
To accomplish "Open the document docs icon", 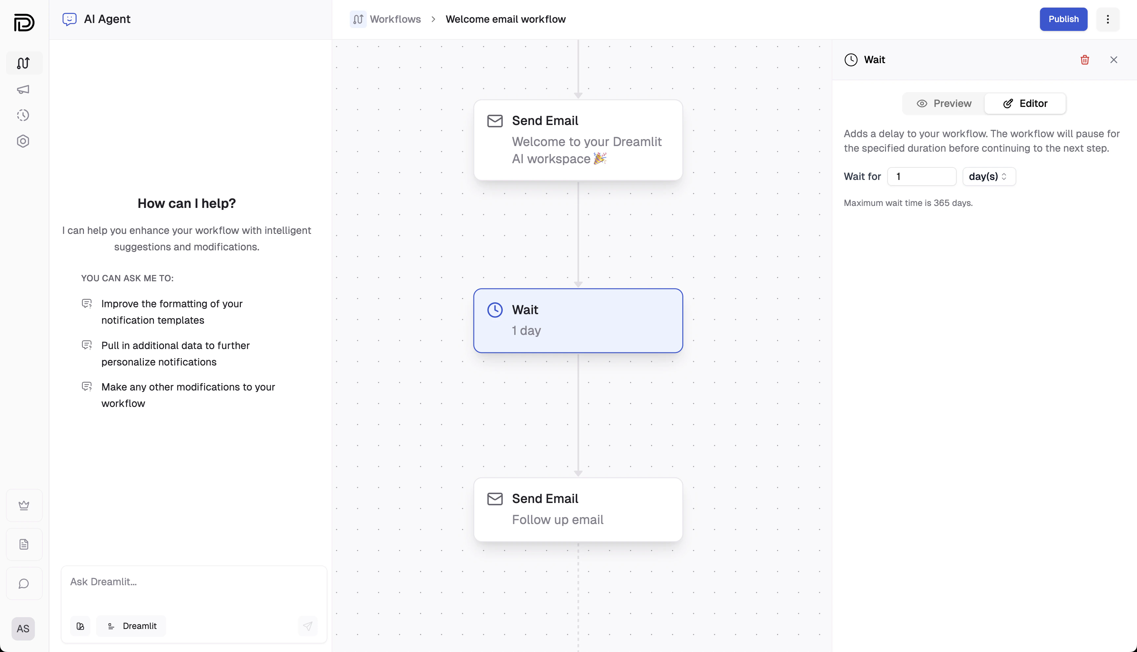I will pos(24,544).
